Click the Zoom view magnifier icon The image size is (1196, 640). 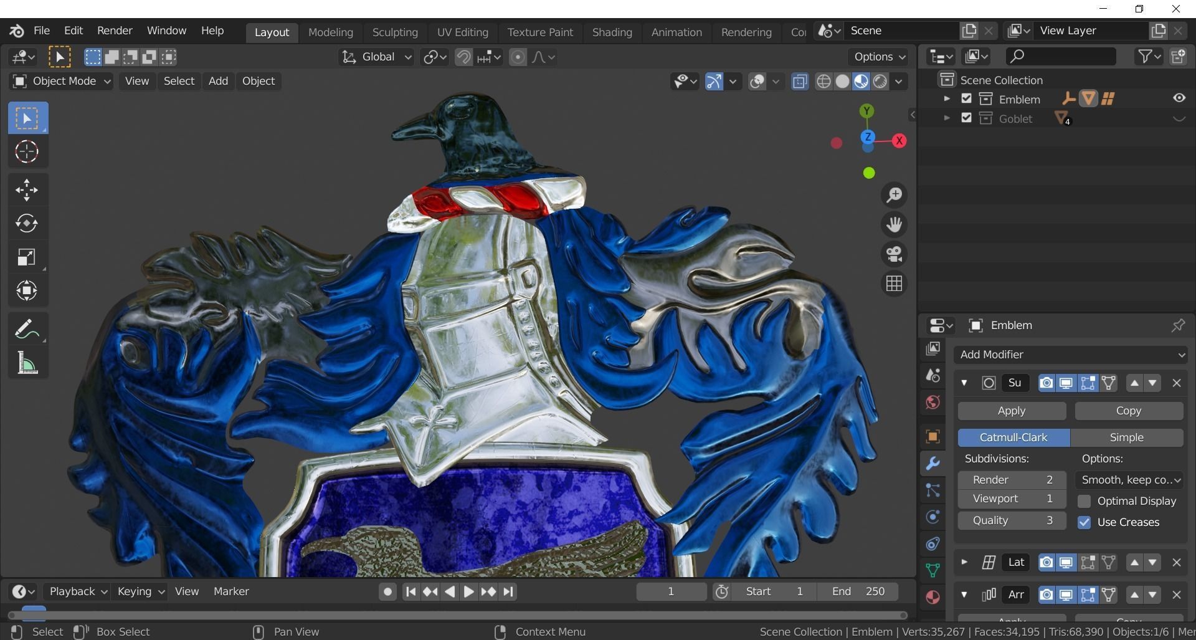point(895,195)
